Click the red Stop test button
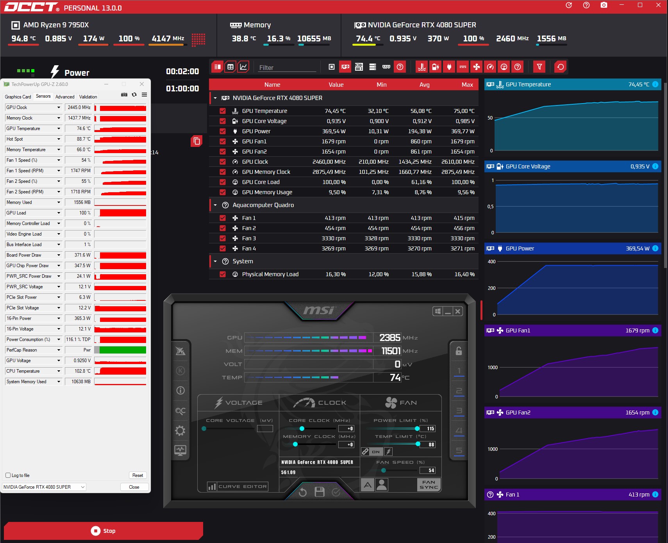 (x=104, y=530)
